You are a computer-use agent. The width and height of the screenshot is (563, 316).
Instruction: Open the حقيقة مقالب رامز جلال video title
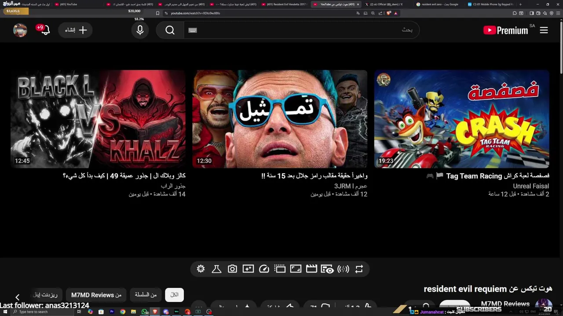(x=314, y=176)
